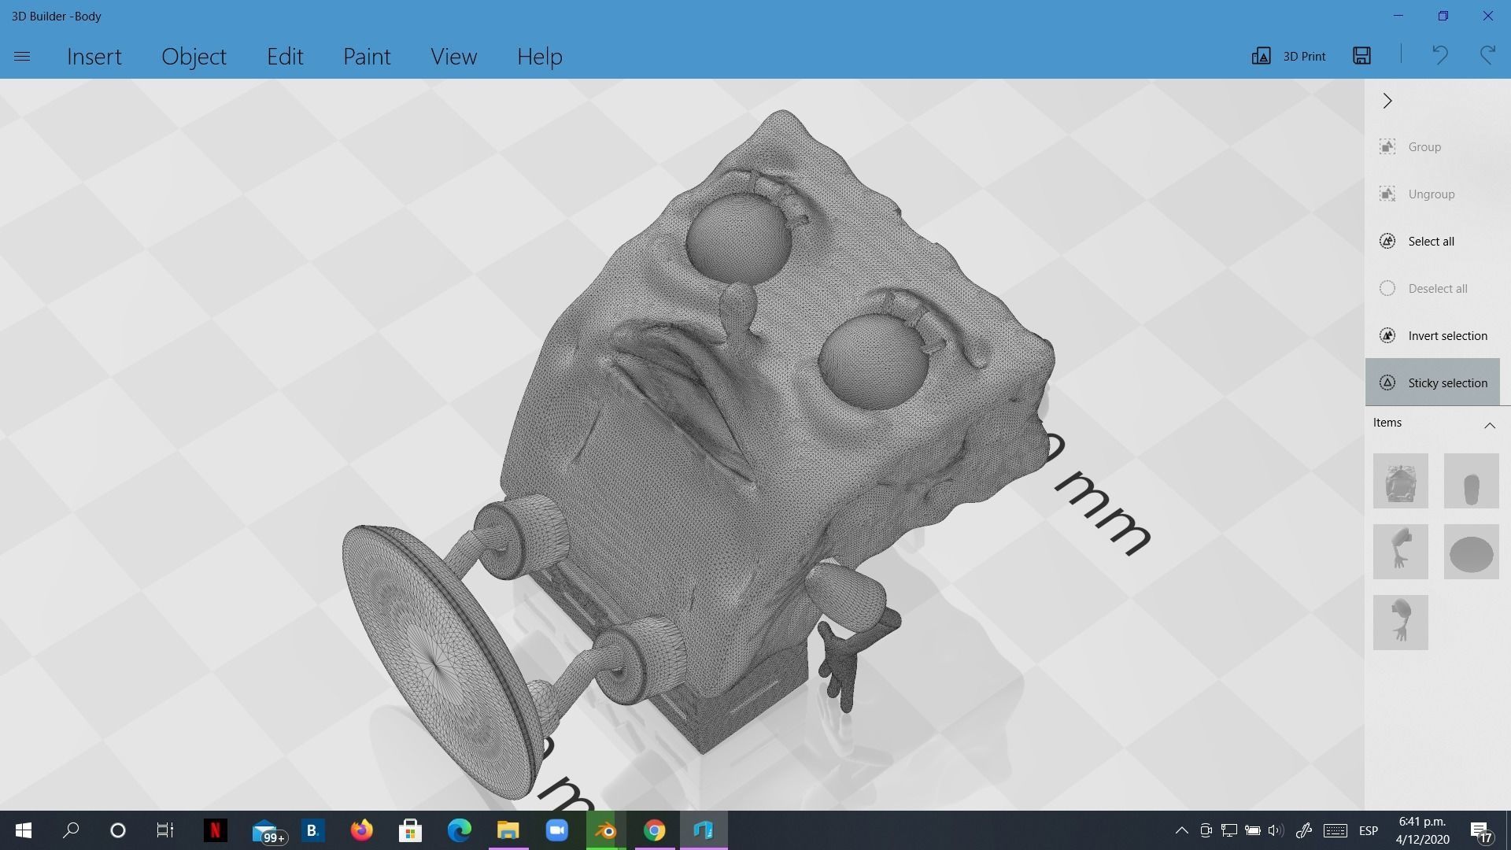Open the Object menu
This screenshot has height=850, width=1511.
194,57
